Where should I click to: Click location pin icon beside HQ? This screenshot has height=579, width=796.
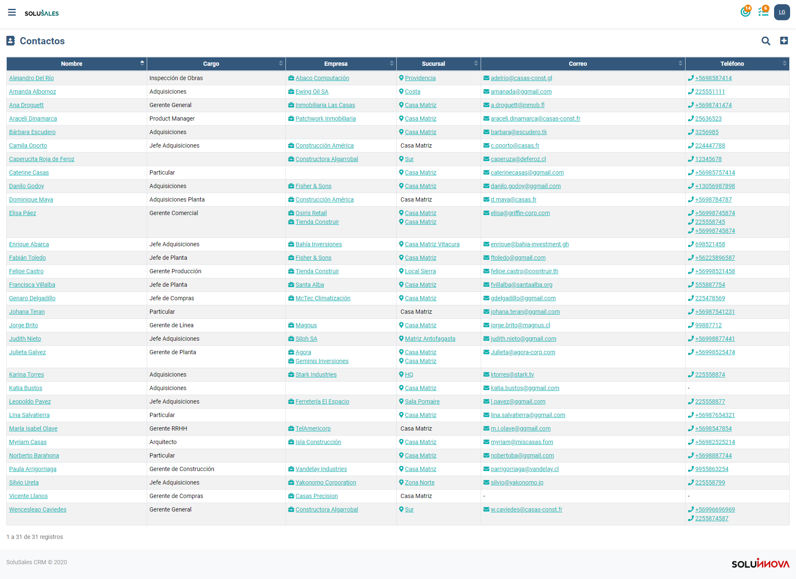pos(401,374)
